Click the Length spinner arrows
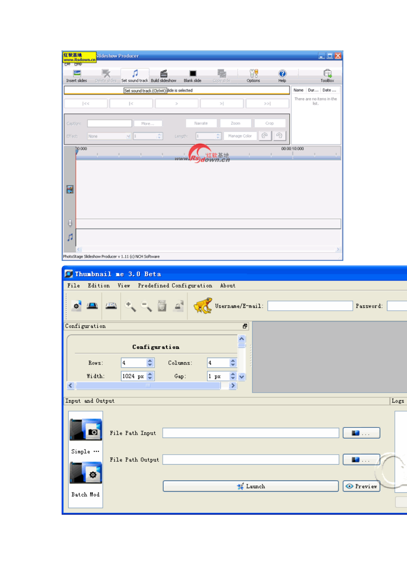Viewport: 407px width, 575px height. (x=218, y=136)
